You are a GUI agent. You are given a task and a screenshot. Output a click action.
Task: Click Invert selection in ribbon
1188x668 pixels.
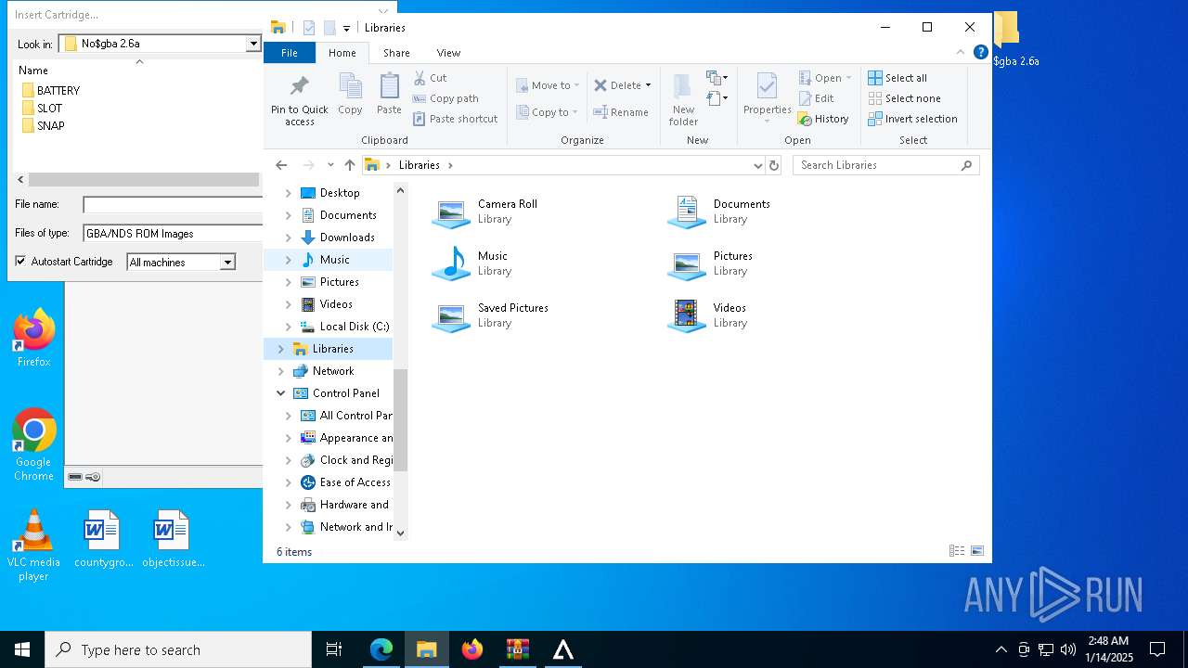[912, 119]
